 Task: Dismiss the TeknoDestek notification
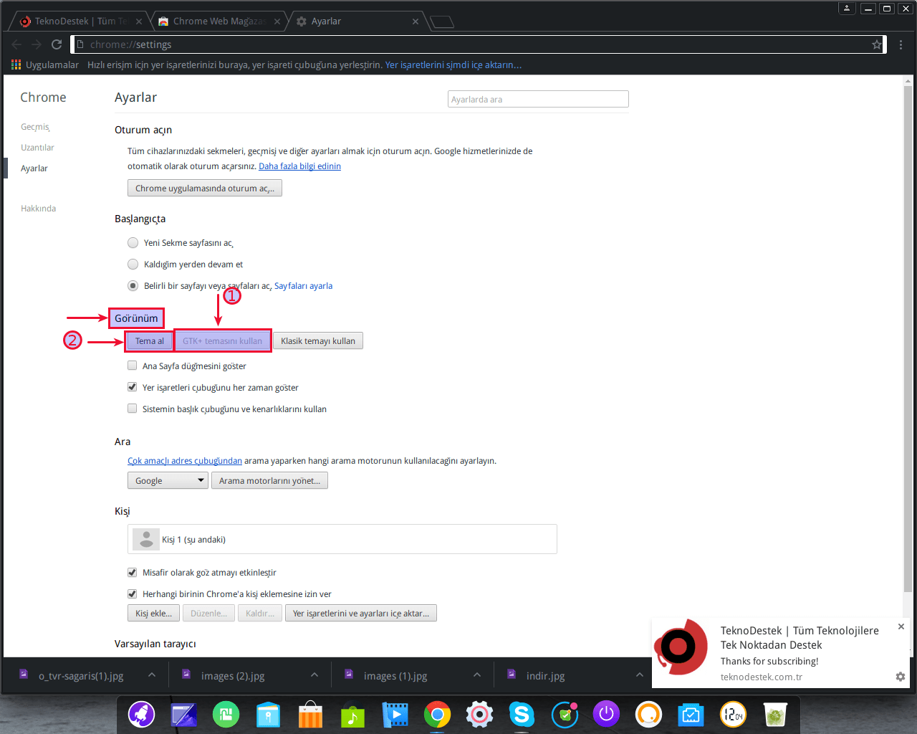pos(901,626)
